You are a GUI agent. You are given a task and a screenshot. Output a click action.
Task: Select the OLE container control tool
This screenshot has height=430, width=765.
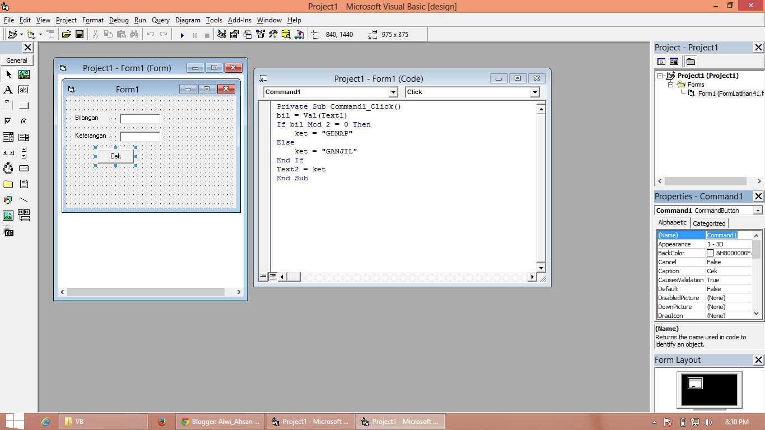point(8,230)
